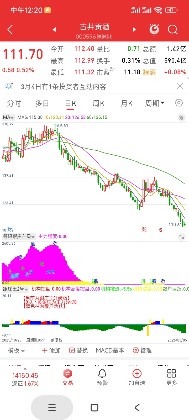Enlarge the indicator panel with the expand icon
Viewport: 189px width, 420px height.
(x=182, y=237)
